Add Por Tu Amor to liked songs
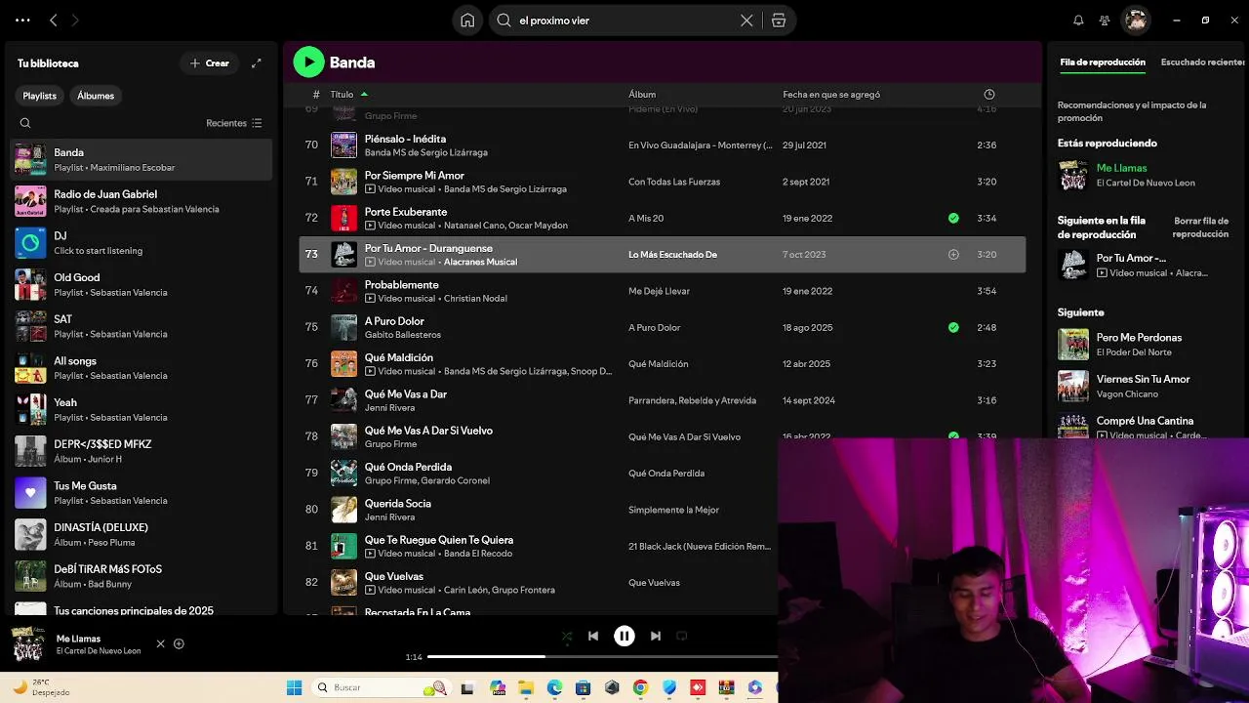This screenshot has width=1249, height=703. click(x=953, y=255)
